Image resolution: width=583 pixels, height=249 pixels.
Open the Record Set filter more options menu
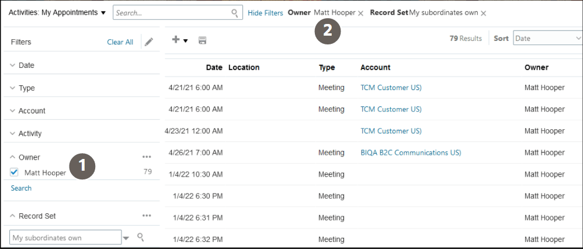coord(147,216)
